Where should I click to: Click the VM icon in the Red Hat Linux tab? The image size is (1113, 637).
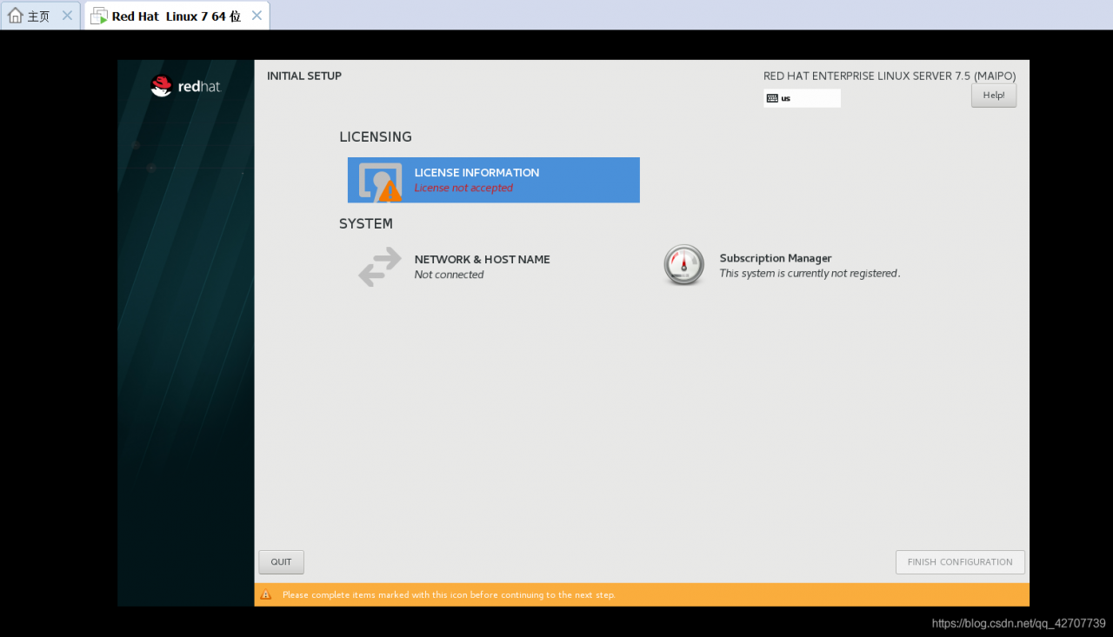tap(99, 16)
